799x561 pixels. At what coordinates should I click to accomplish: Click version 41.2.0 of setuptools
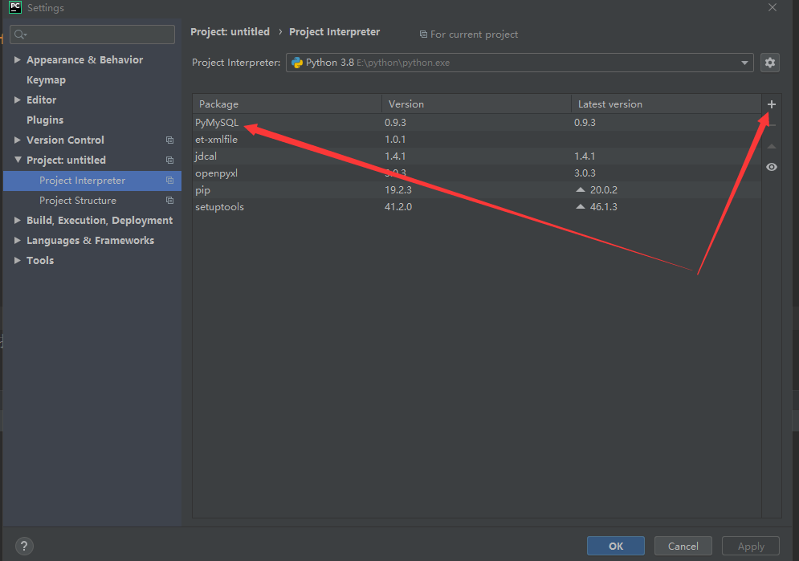(398, 207)
